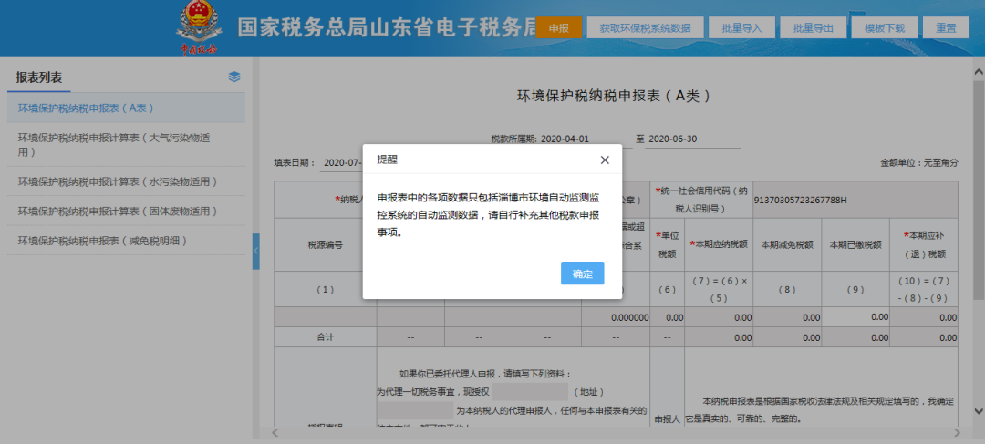Image resolution: width=985 pixels, height=444 pixels.
Task: Open 批量导入 in the toolbar
Action: coord(741,27)
